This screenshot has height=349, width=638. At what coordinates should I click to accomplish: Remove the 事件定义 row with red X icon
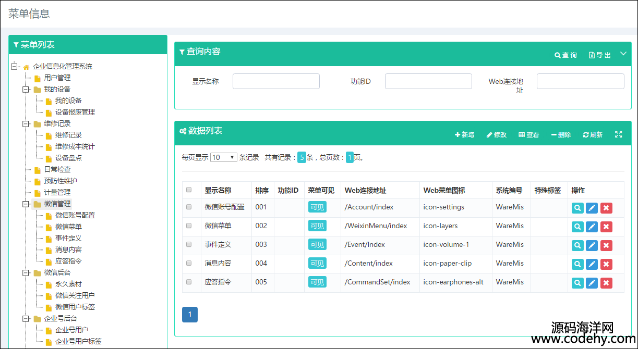[x=606, y=245]
